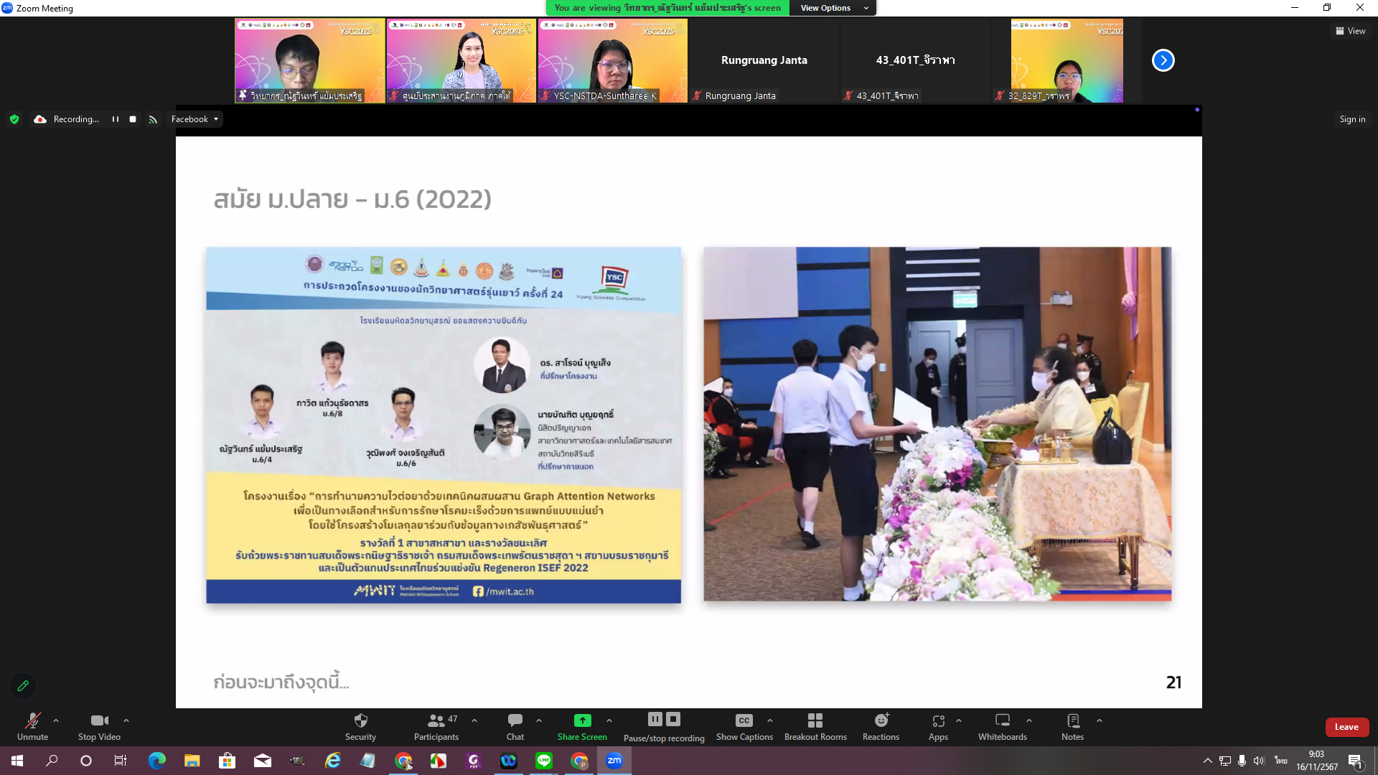This screenshot has height=775, width=1378.
Task: Click the Sign in button
Action: (1352, 119)
